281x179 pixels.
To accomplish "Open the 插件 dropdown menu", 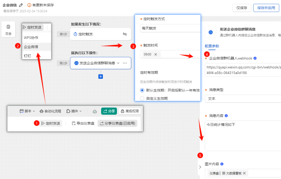I will [x=74, y=111].
